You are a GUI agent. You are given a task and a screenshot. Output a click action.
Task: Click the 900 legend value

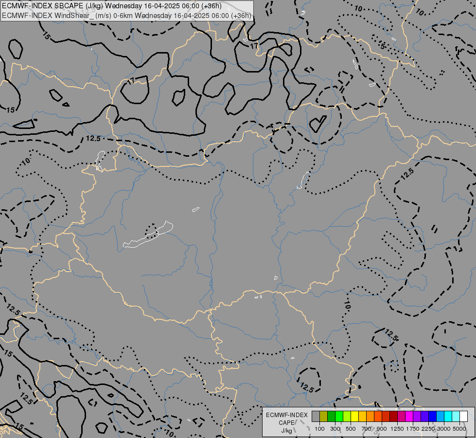(x=382, y=429)
